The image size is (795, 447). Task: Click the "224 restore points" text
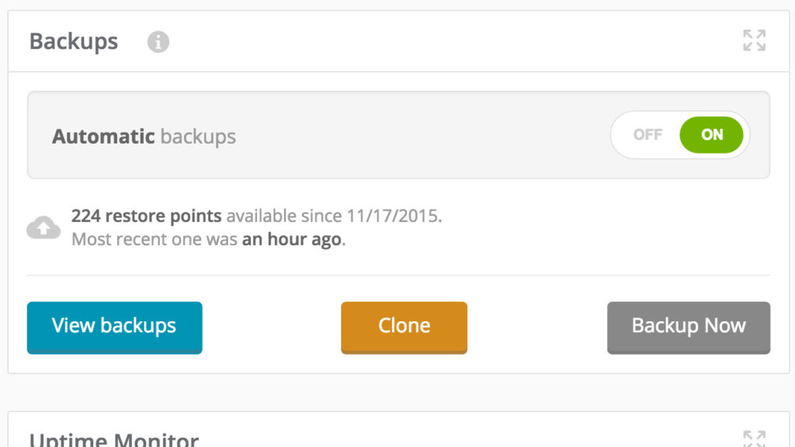(146, 216)
